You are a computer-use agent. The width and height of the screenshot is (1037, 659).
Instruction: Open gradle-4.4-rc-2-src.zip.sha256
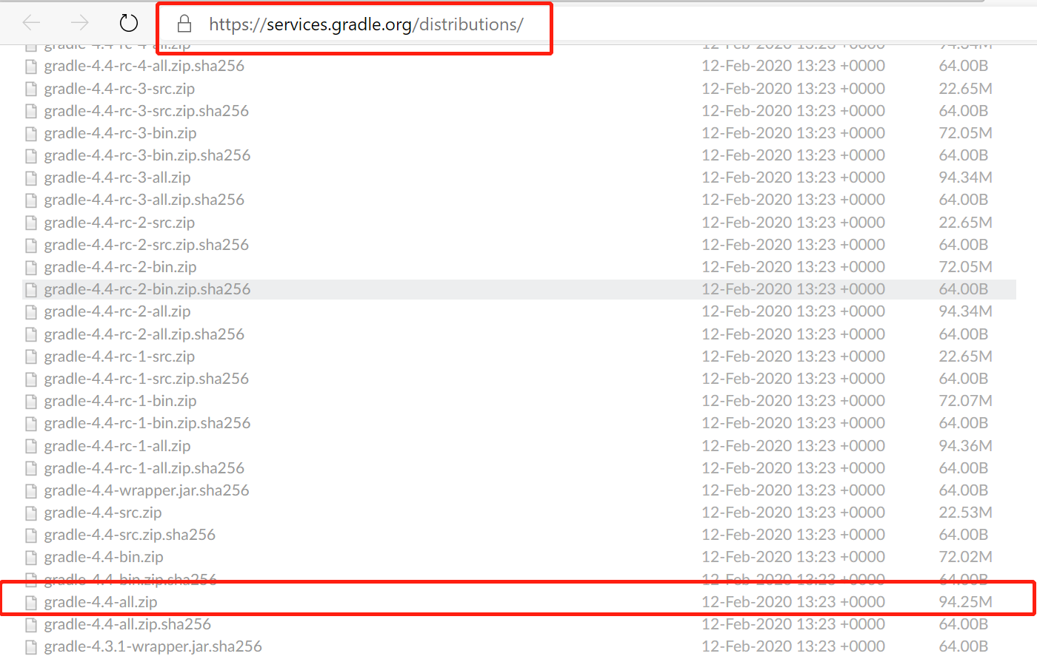[146, 245]
